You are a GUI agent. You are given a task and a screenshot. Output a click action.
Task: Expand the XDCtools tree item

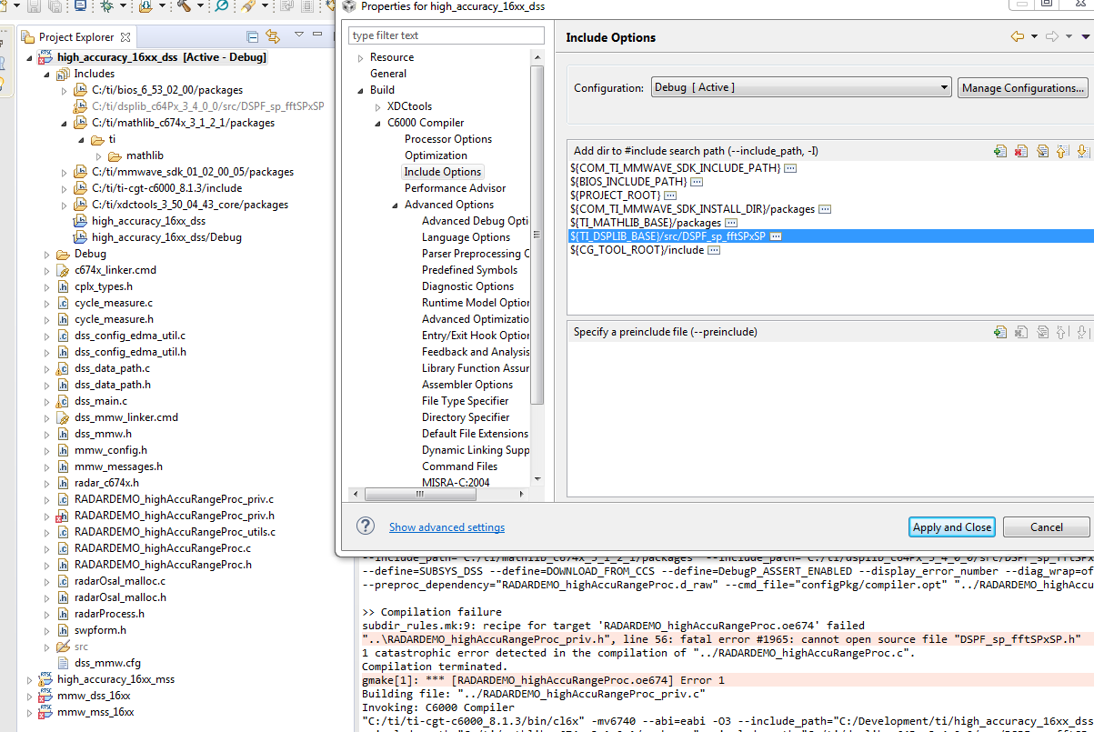(378, 105)
